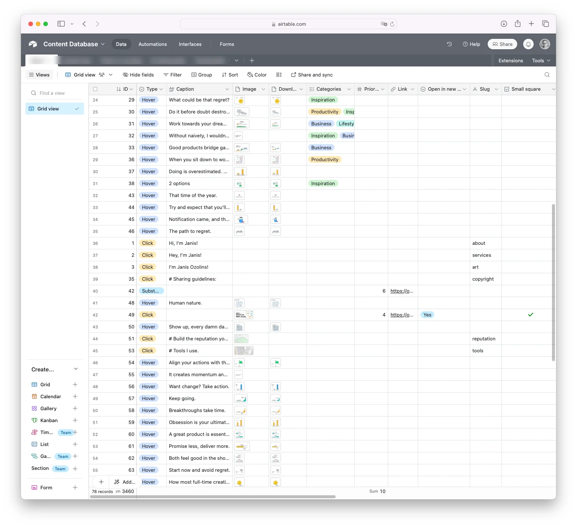Open the link in record 42
577x527 pixels.
pos(401,291)
